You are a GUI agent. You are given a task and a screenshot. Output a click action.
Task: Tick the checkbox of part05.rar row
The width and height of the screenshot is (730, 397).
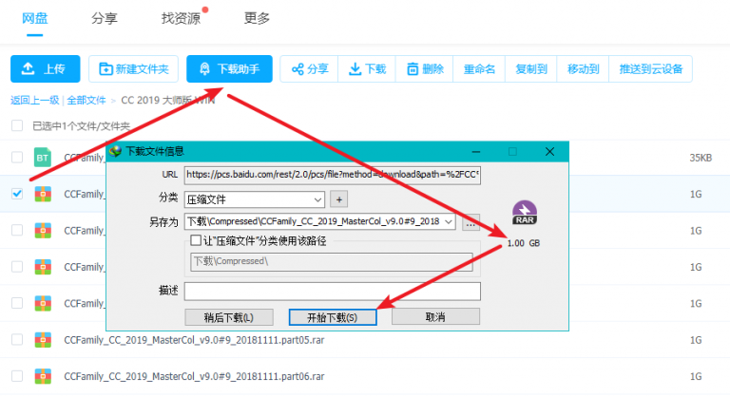17,340
